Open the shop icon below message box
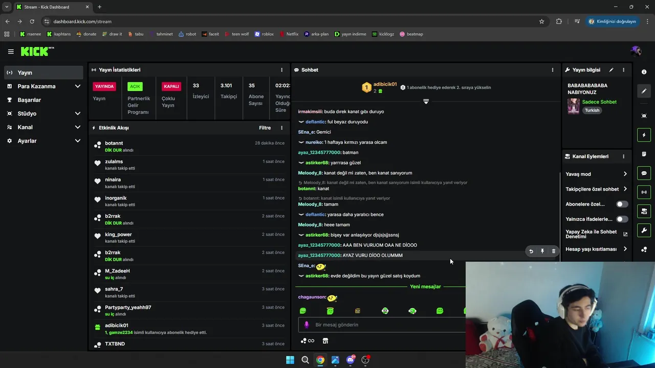 (325, 341)
